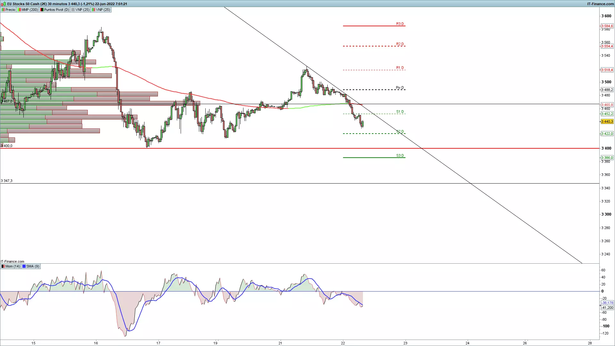Click date label 15 on time axis

(x=33, y=343)
